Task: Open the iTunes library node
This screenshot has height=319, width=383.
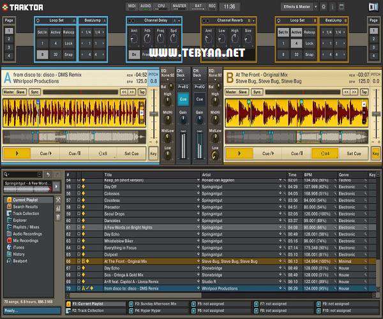Action: pos(19,248)
